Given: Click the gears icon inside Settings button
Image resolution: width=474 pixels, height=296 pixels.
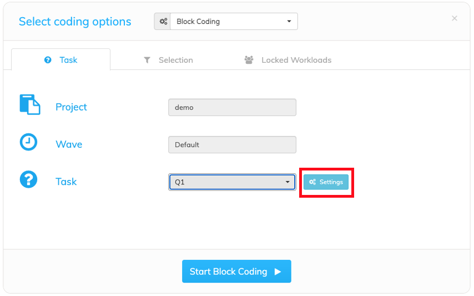Looking at the screenshot, I should [x=312, y=182].
